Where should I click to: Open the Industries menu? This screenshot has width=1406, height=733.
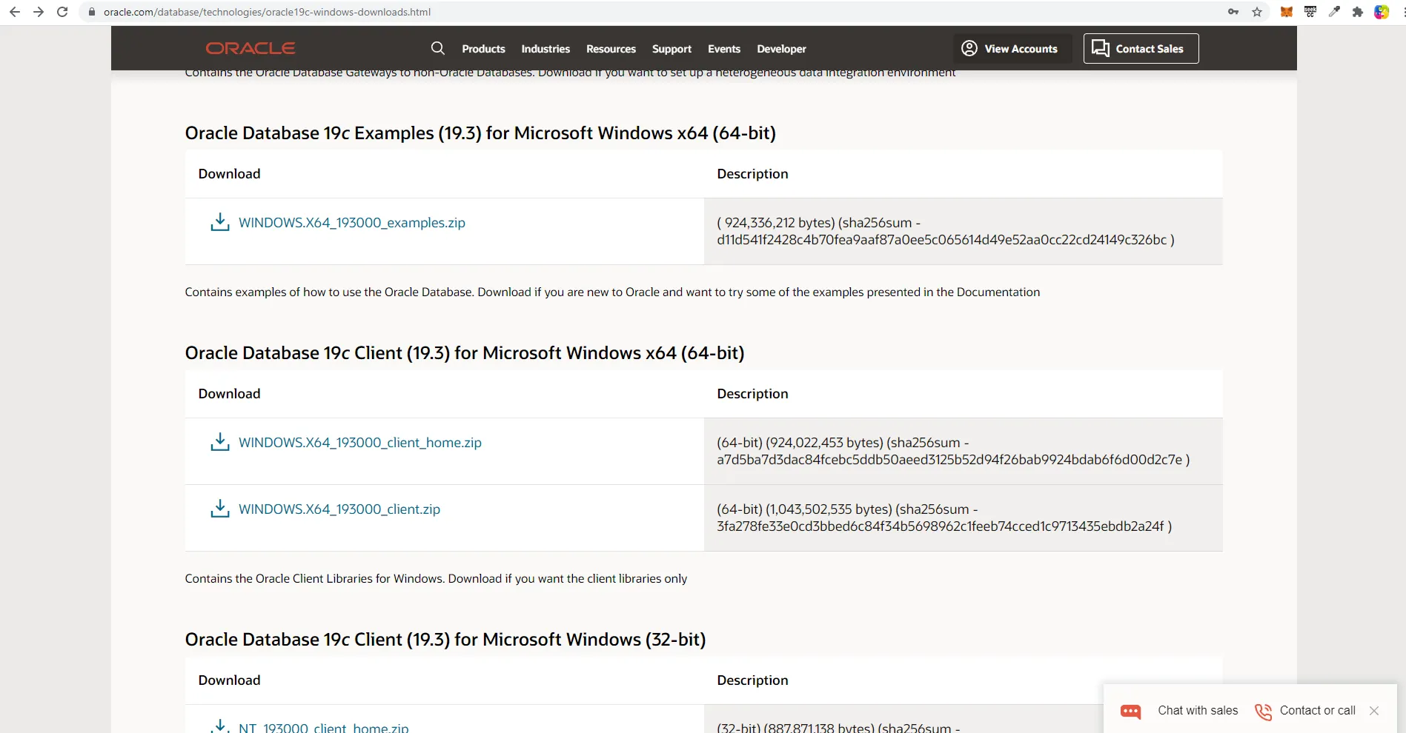[546, 49]
